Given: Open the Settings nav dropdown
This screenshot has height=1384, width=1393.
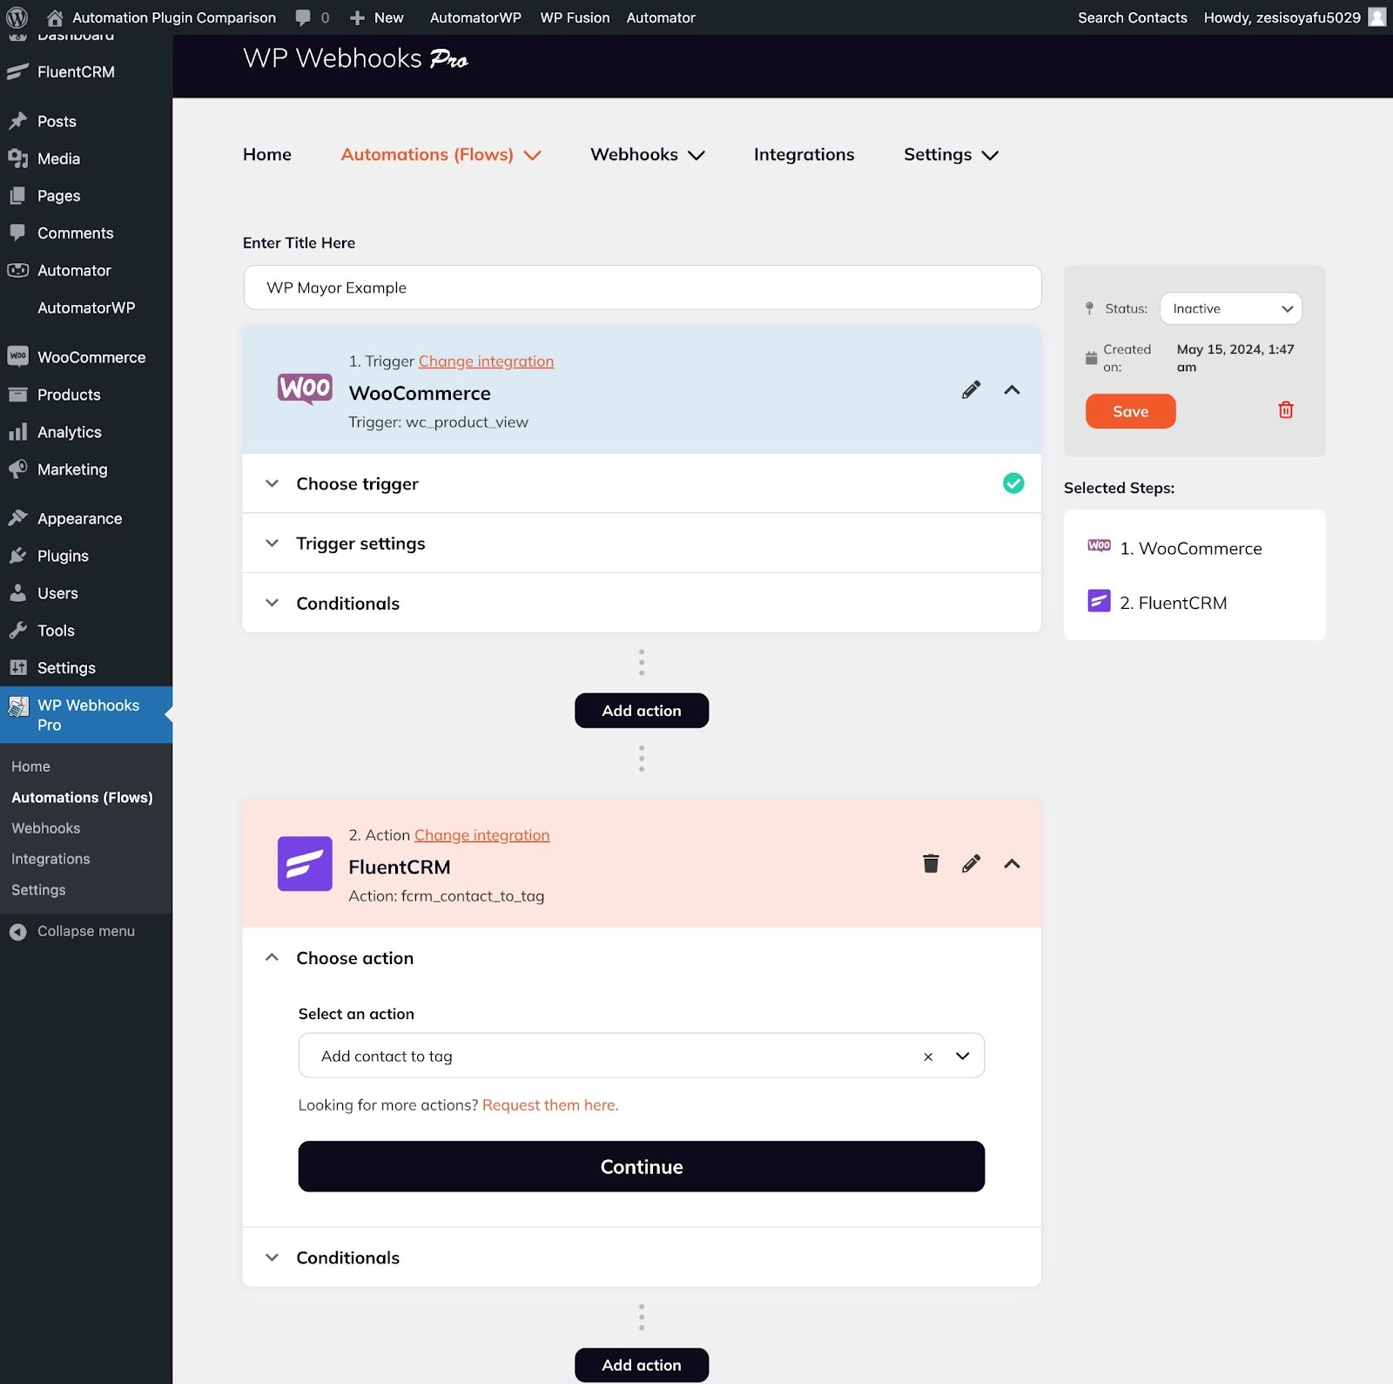Looking at the screenshot, I should [951, 155].
